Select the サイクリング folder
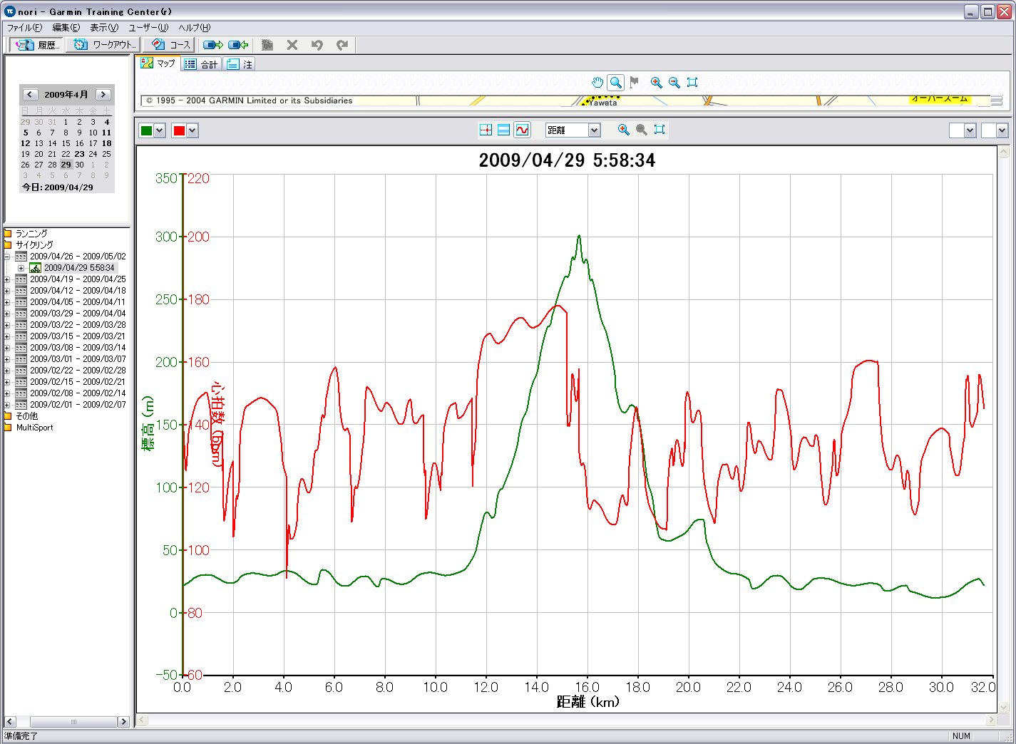The image size is (1016, 744). 34,244
